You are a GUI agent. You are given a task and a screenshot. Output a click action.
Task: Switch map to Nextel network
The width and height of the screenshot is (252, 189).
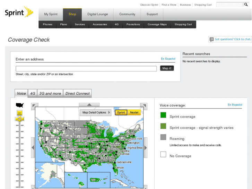(x=134, y=112)
